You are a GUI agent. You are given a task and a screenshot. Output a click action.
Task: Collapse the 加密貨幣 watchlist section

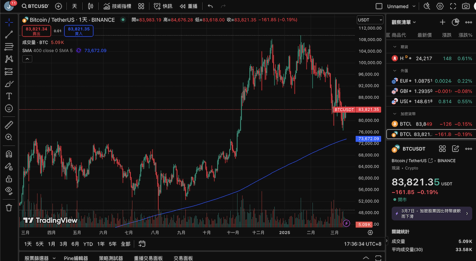point(394,113)
